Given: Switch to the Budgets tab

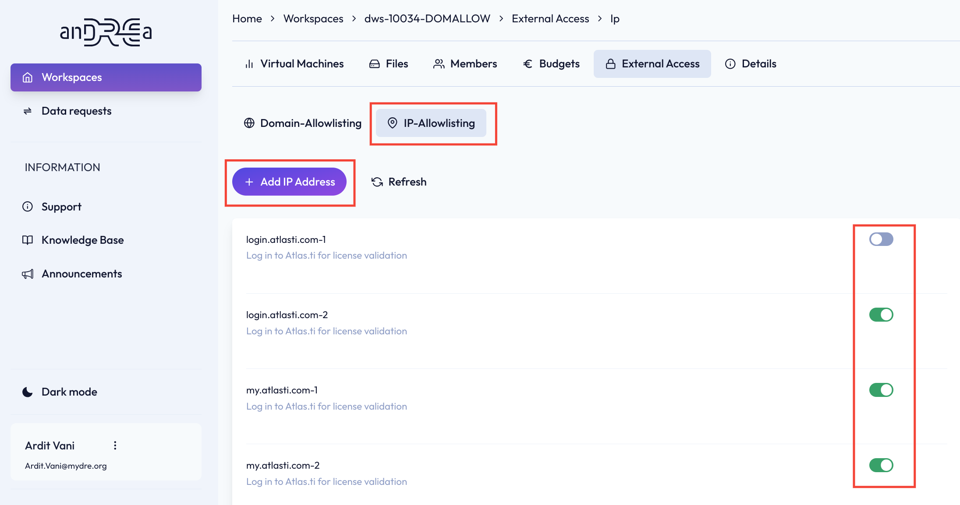Looking at the screenshot, I should coord(551,64).
